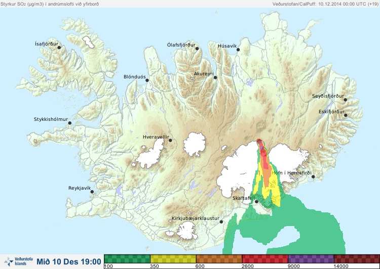Click the purple 9000 legend swatch

(311, 259)
